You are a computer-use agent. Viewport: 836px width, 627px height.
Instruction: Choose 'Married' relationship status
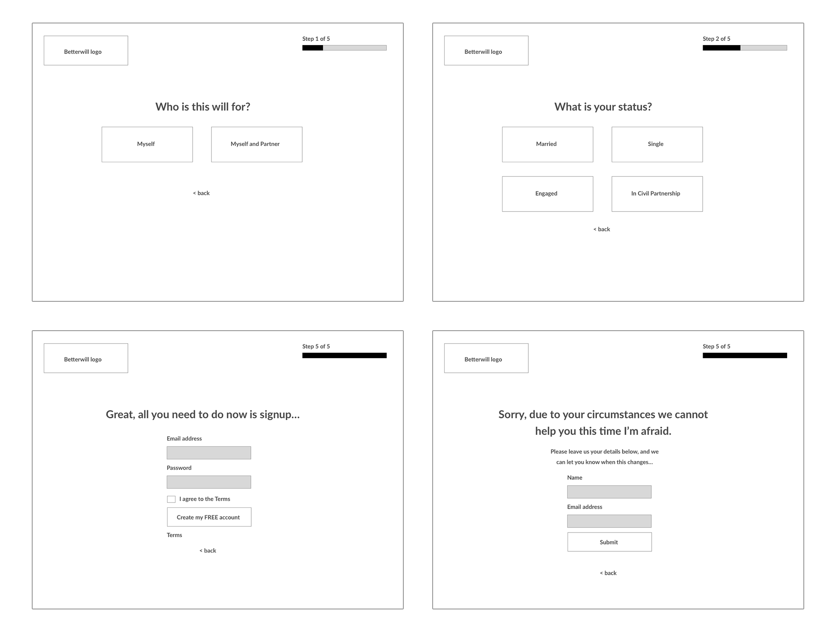tap(547, 143)
